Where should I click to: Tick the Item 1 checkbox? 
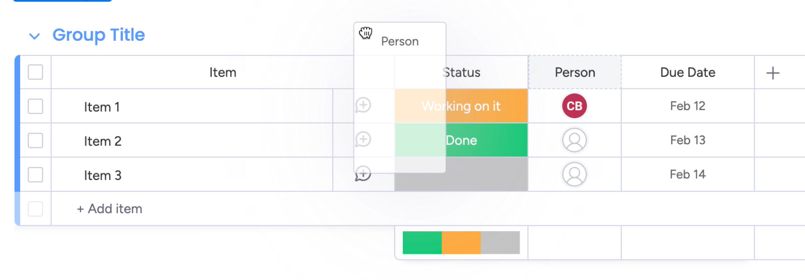pyautogui.click(x=35, y=107)
